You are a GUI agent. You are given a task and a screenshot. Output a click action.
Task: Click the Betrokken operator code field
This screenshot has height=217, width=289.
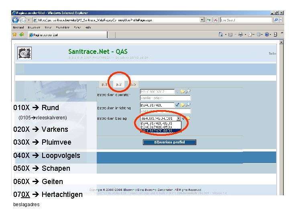click(157, 92)
